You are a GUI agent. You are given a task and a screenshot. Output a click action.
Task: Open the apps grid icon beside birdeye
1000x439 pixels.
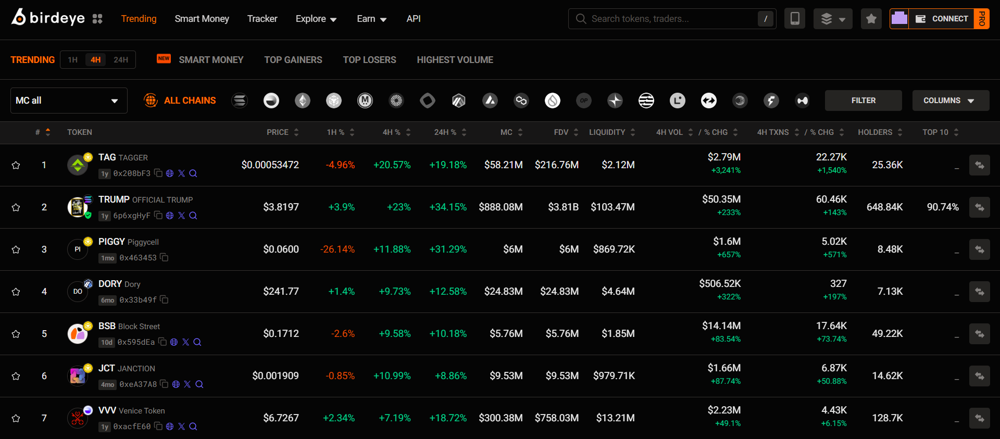(x=97, y=19)
